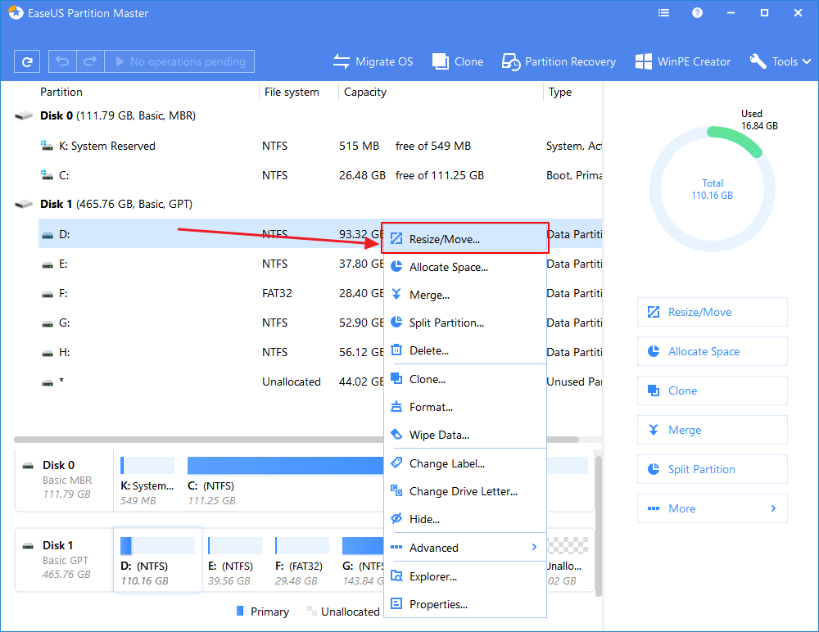The width and height of the screenshot is (819, 632).
Task: Click the Split Partition button in the right panel
Action: click(x=712, y=469)
